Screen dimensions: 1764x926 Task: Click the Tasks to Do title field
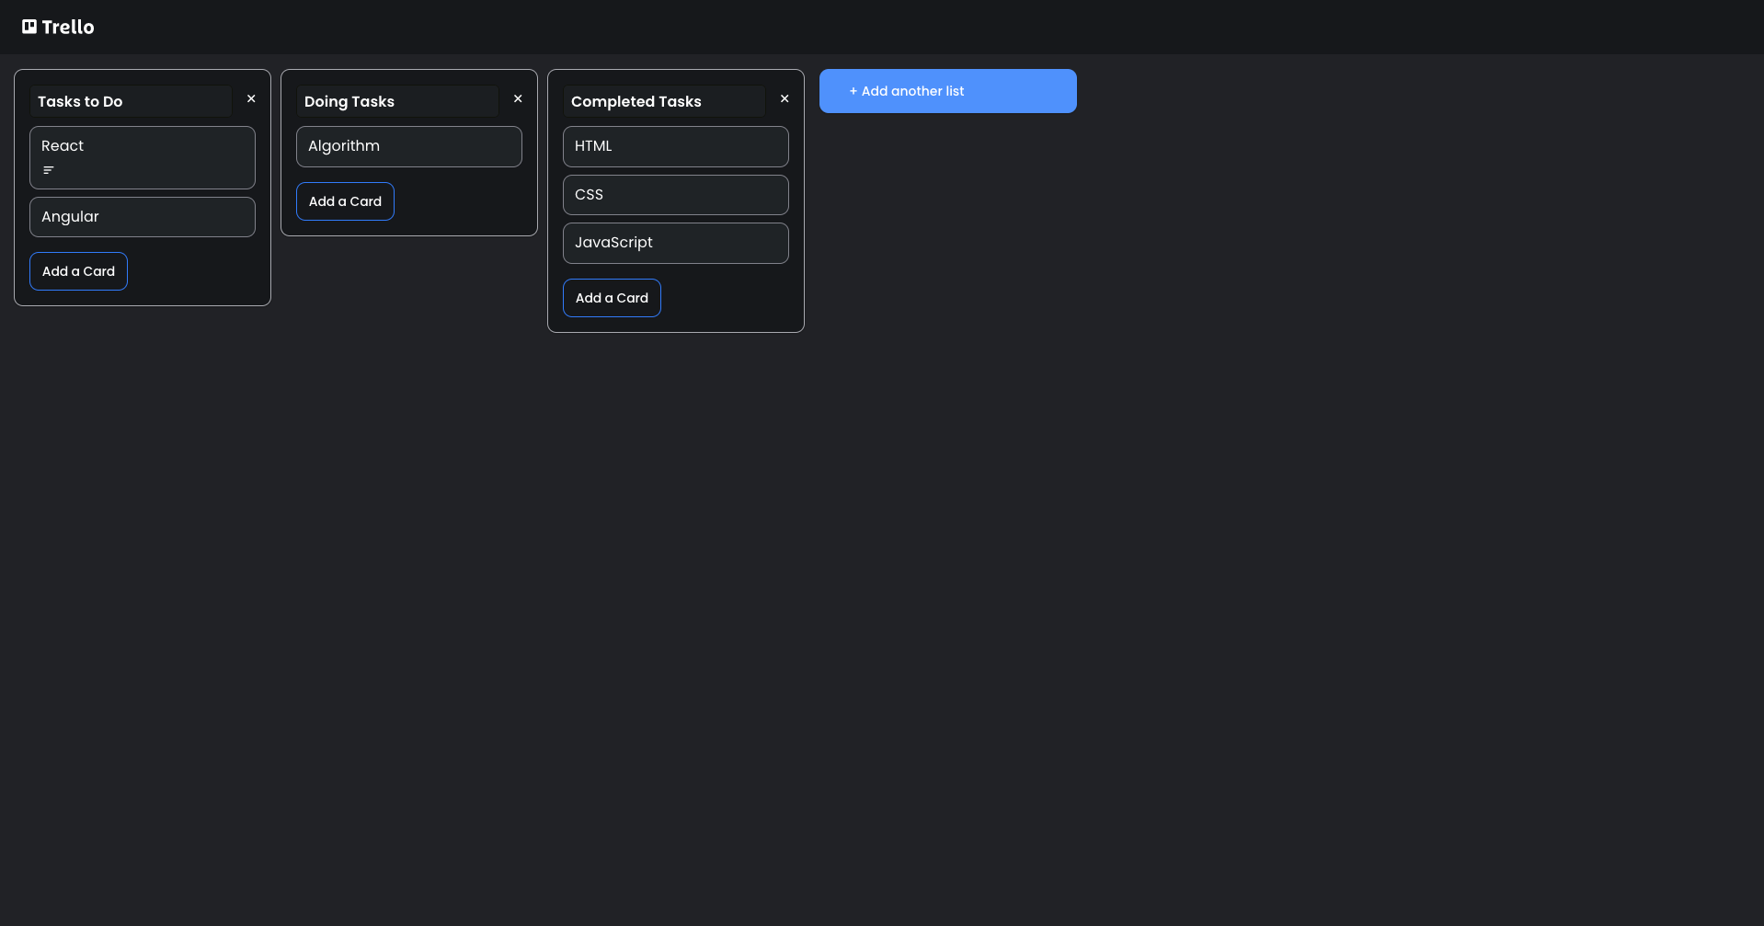pyautogui.click(x=131, y=101)
